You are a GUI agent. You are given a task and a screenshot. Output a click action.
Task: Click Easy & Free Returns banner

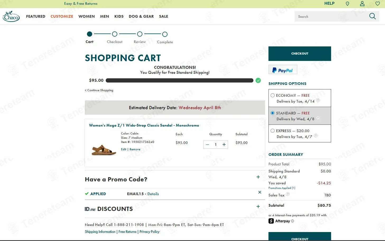[x=81, y=4]
